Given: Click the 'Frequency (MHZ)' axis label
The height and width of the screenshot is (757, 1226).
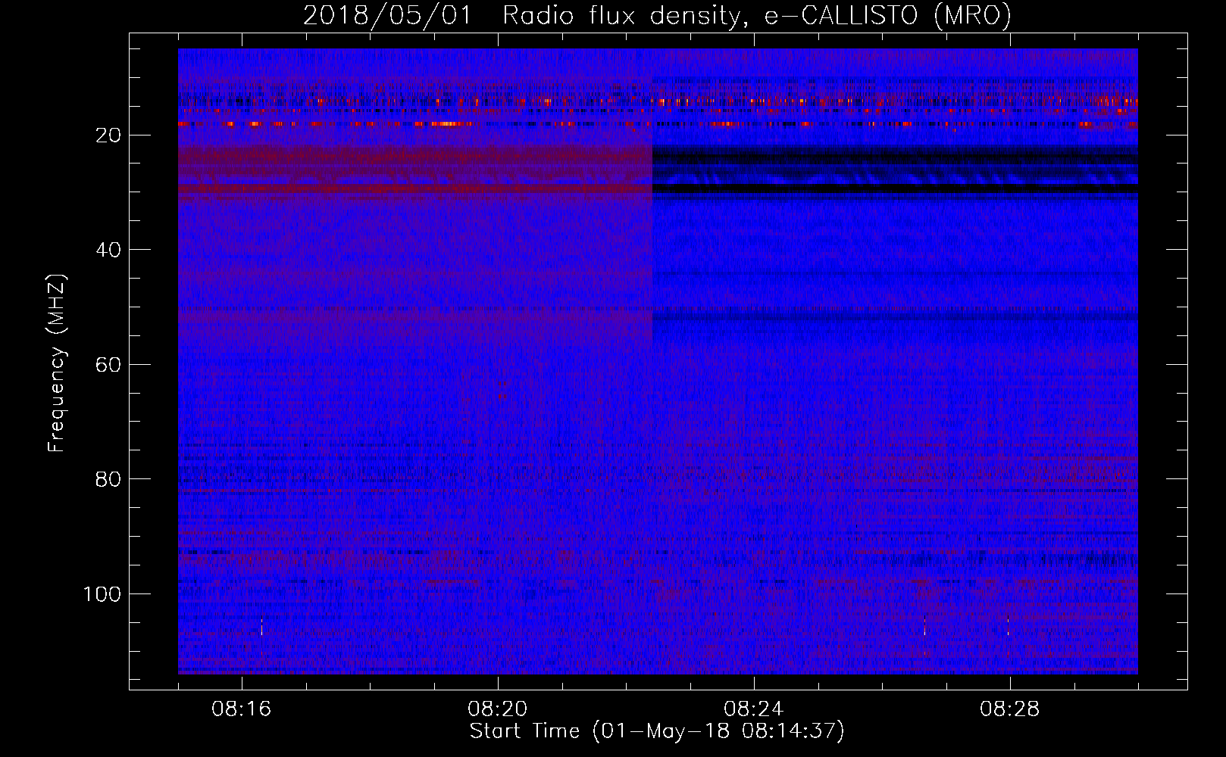Looking at the screenshot, I should click(x=57, y=363).
